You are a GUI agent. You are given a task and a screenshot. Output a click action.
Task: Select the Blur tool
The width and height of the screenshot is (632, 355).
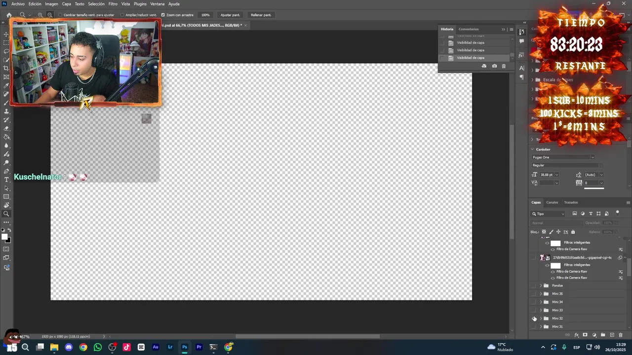point(6,145)
